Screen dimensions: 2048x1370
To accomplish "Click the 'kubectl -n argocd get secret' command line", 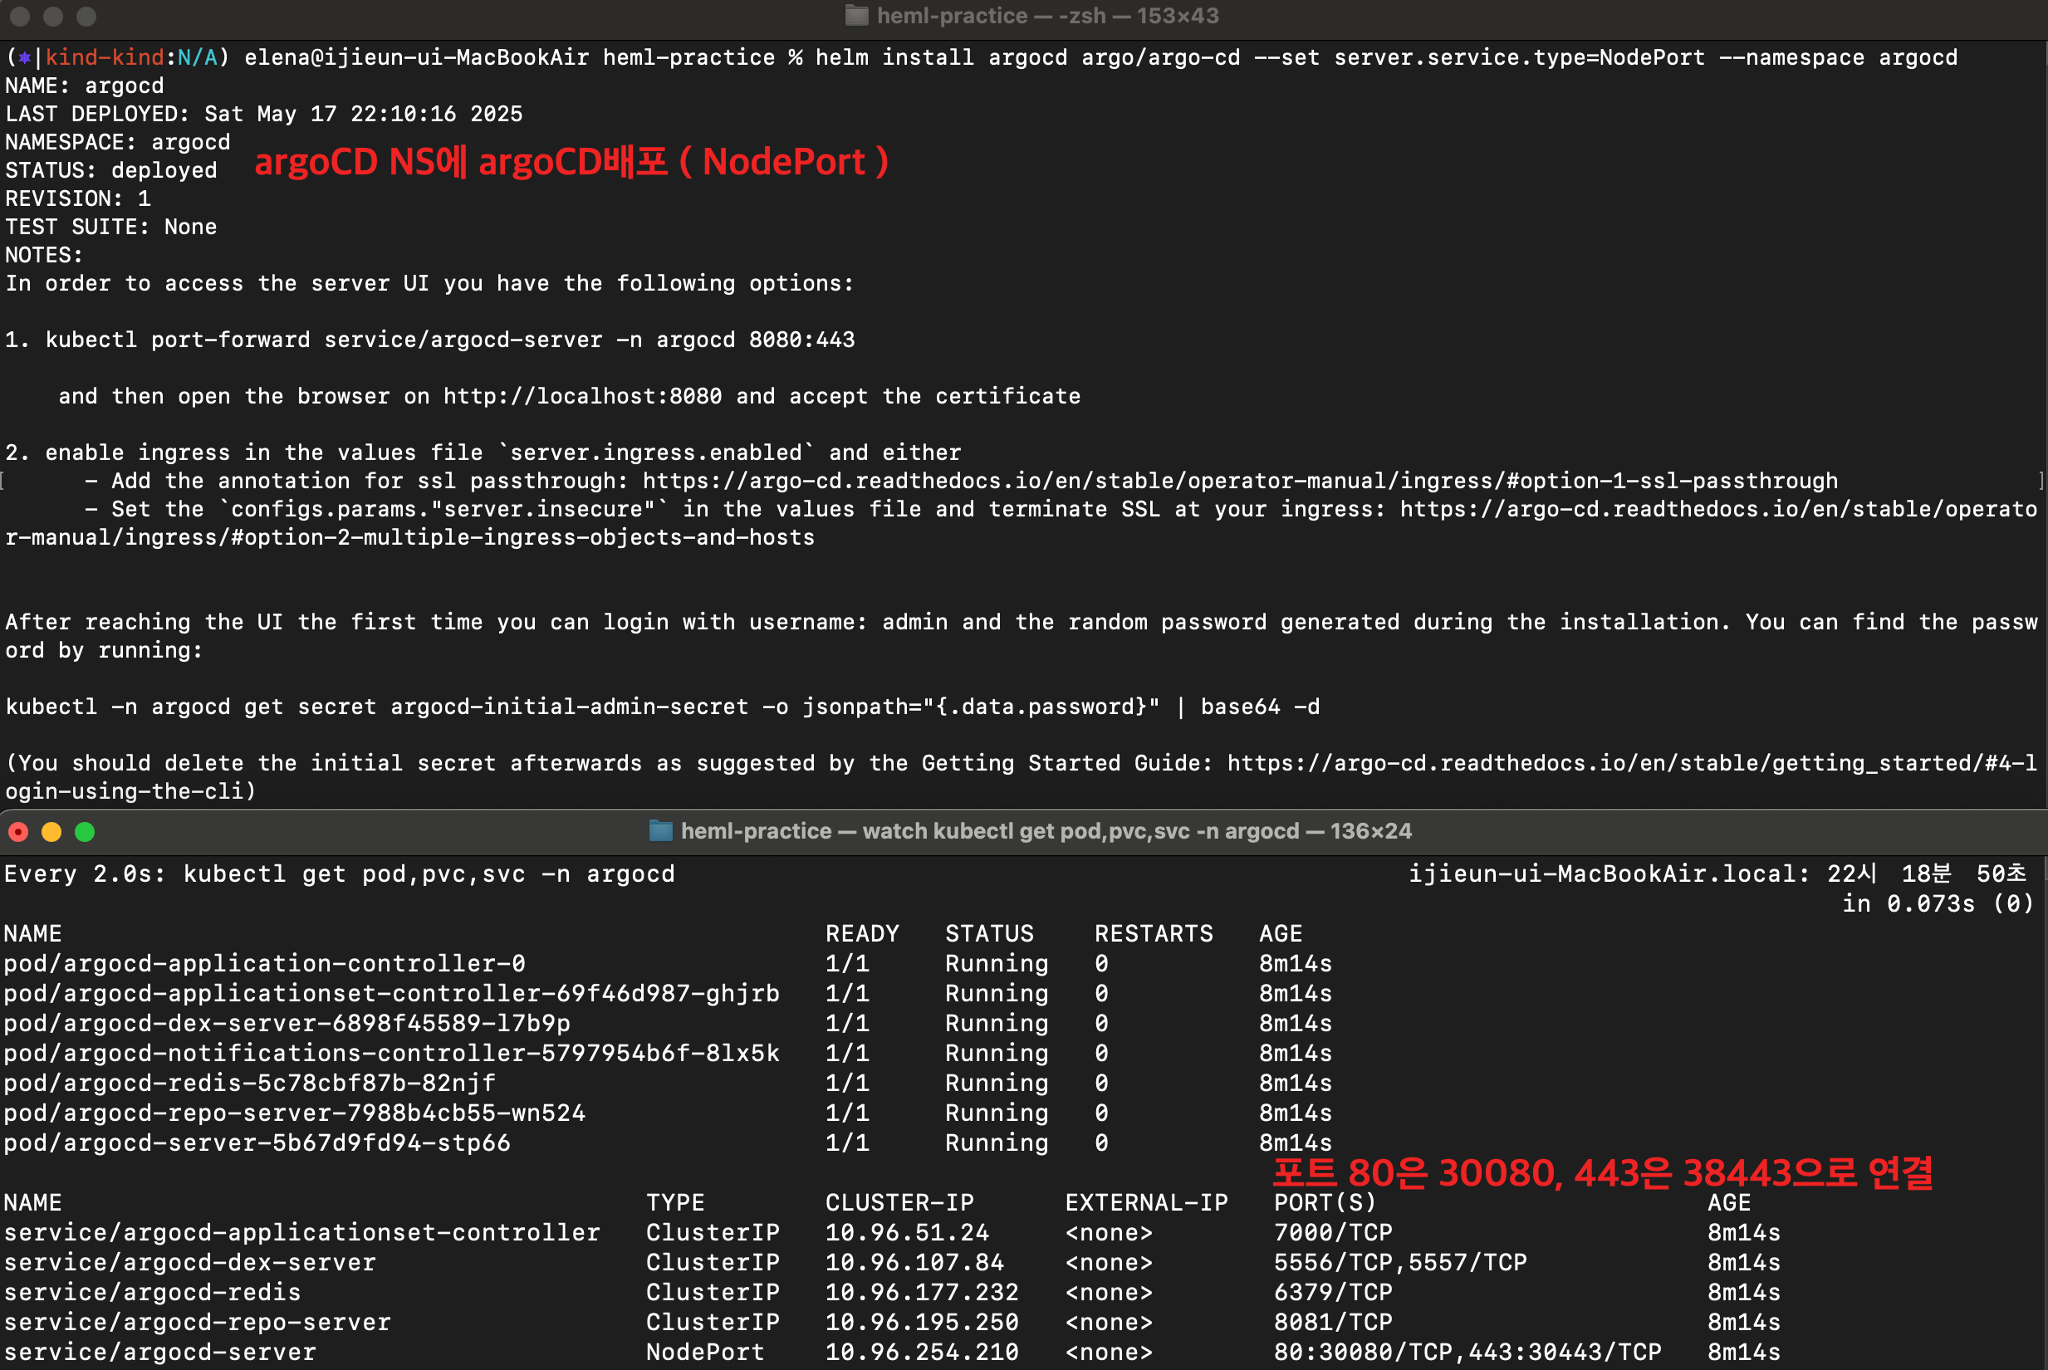I will point(662,706).
